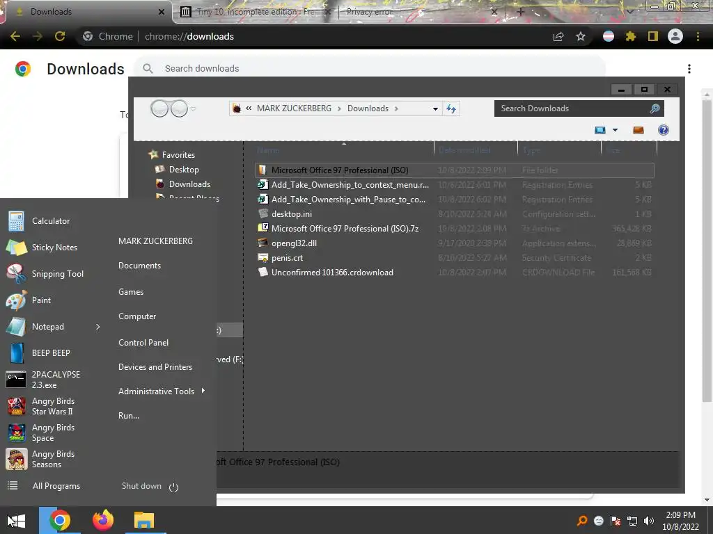The width and height of the screenshot is (713, 534).
Task: Run 2PACALYPSE 2.3.exe shortcut
Action: coord(56,380)
